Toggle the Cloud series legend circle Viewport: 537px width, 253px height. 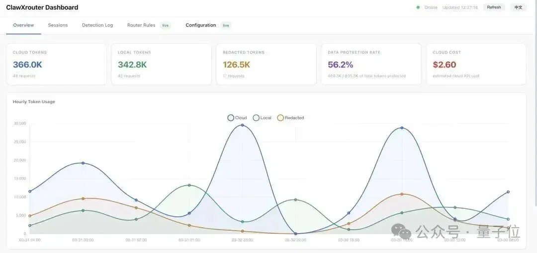pos(231,118)
